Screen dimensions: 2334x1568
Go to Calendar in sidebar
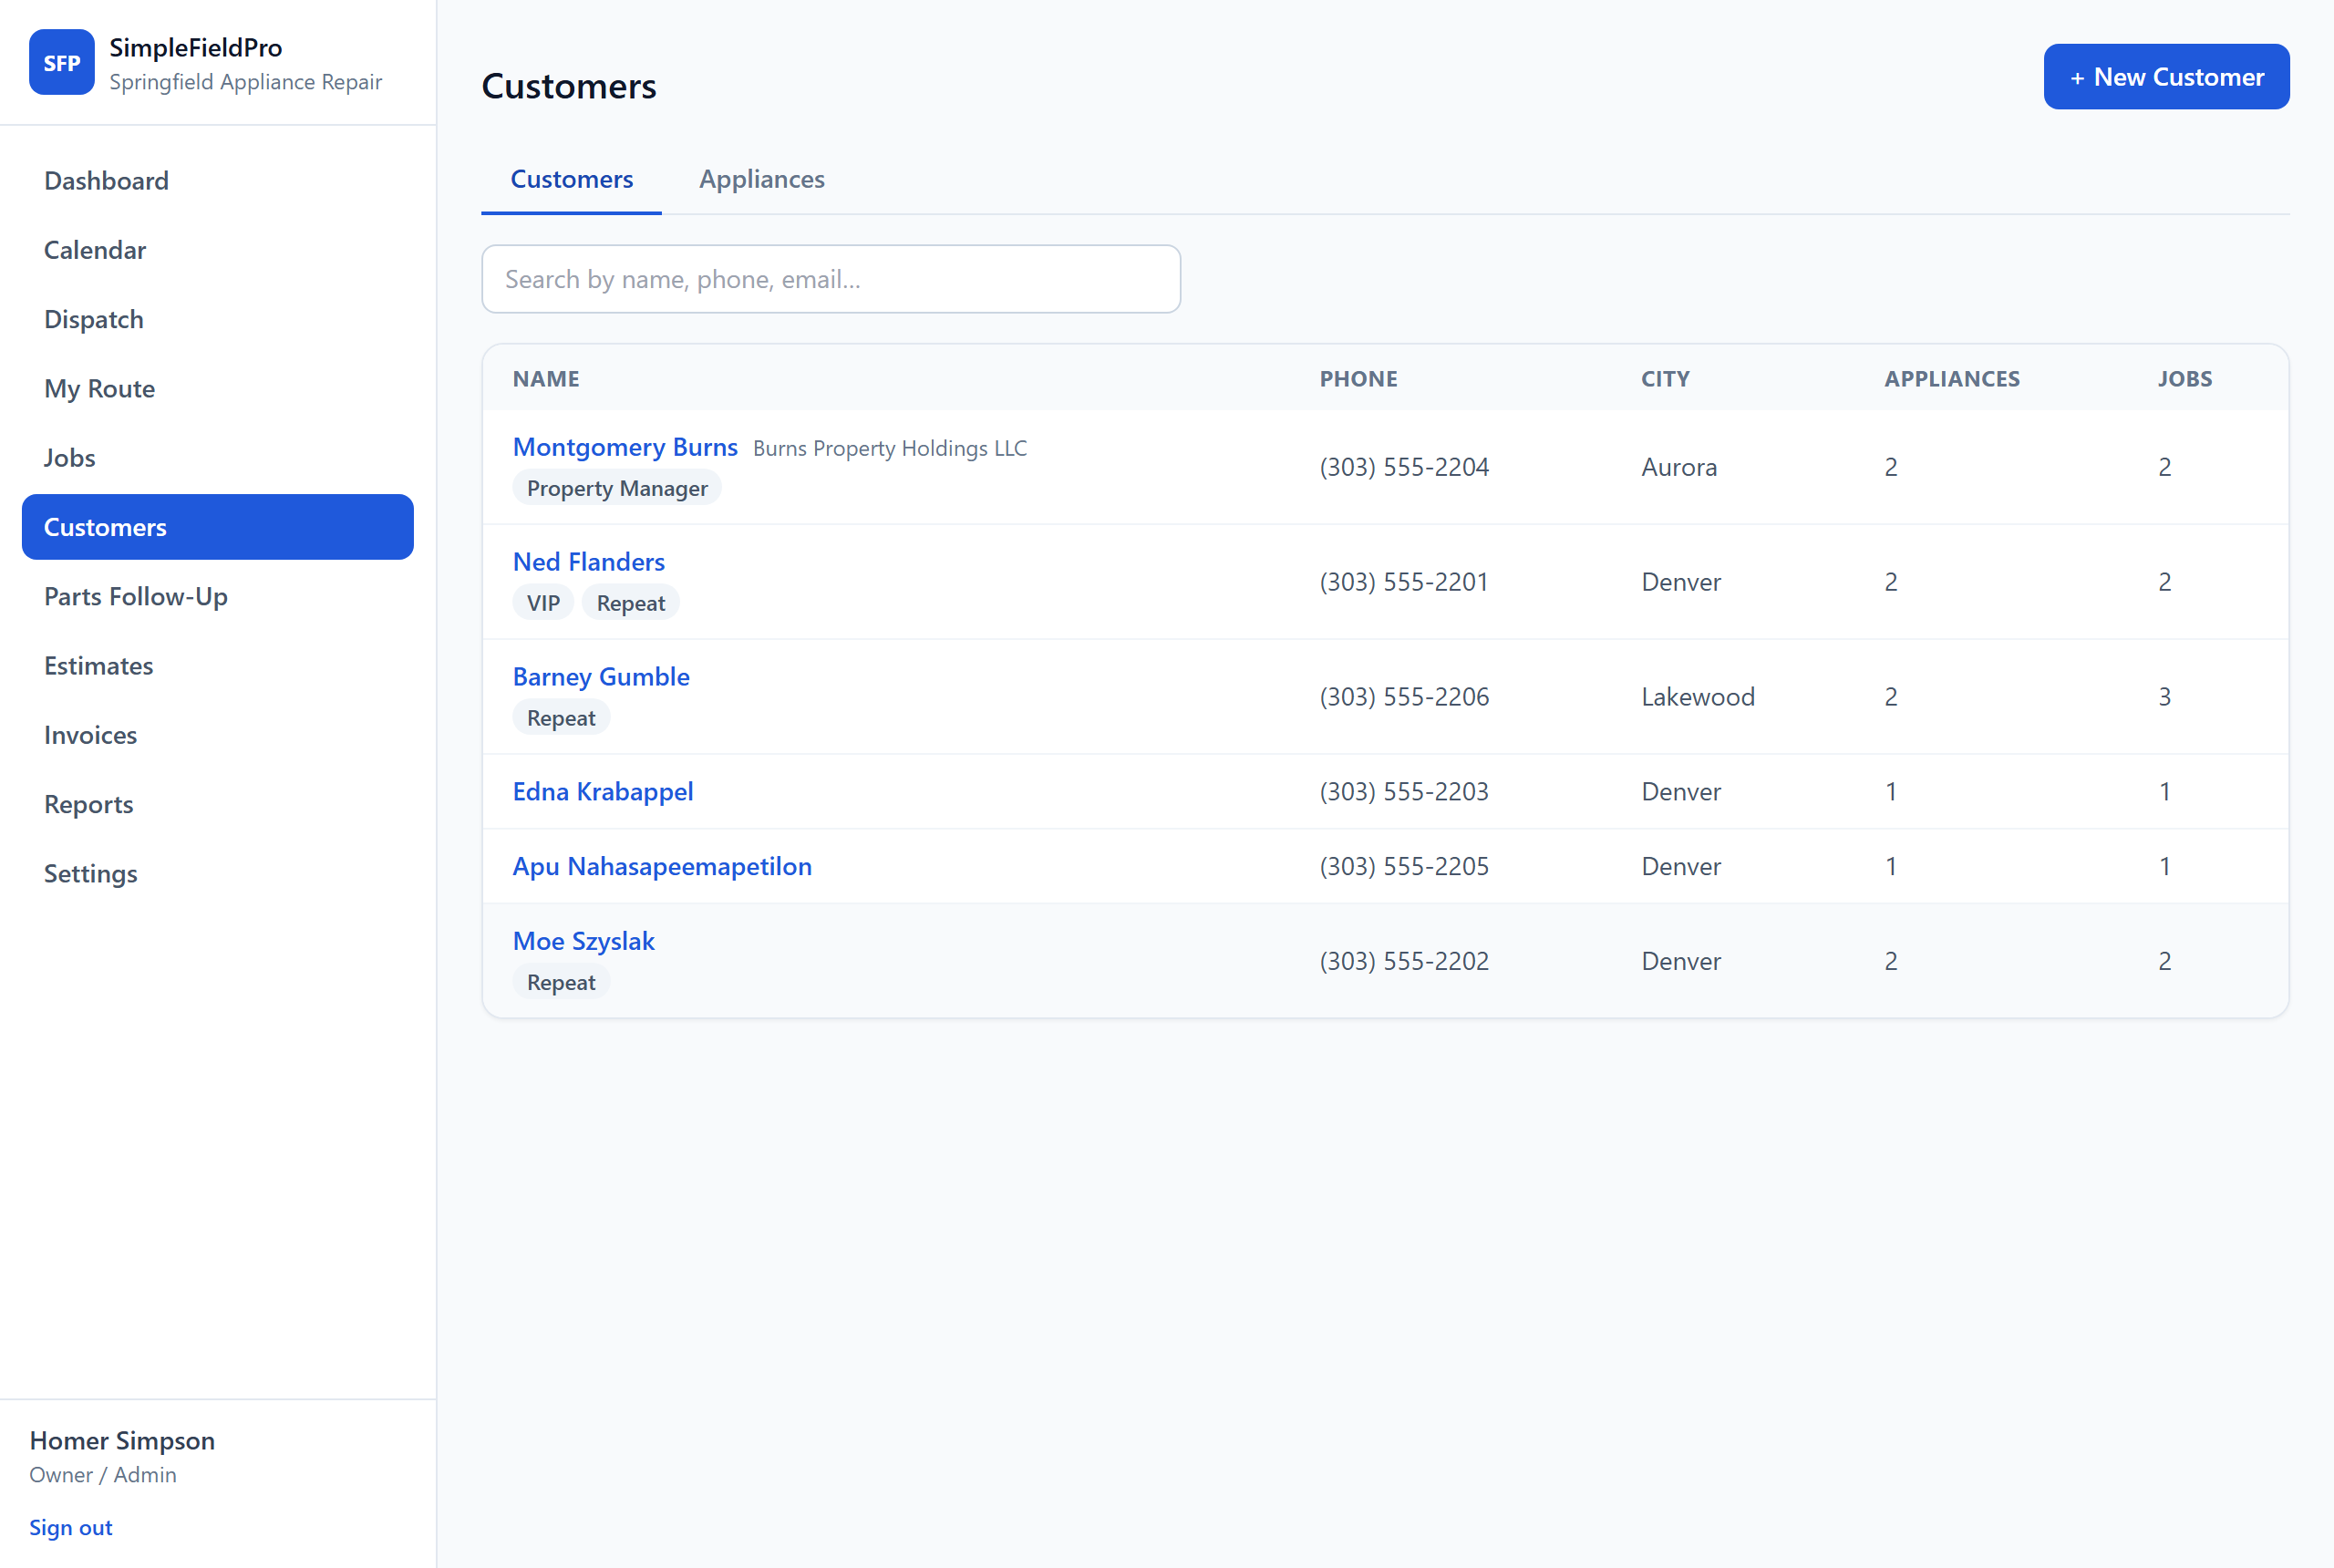tap(217, 250)
